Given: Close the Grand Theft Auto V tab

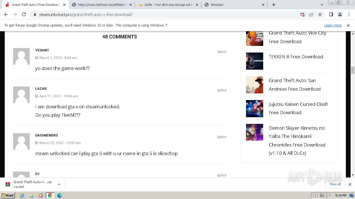Looking at the screenshot, I should click(64, 5).
